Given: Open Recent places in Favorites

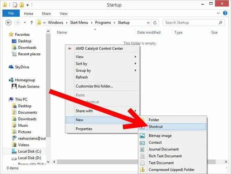Looking at the screenshot, I should (26, 54).
